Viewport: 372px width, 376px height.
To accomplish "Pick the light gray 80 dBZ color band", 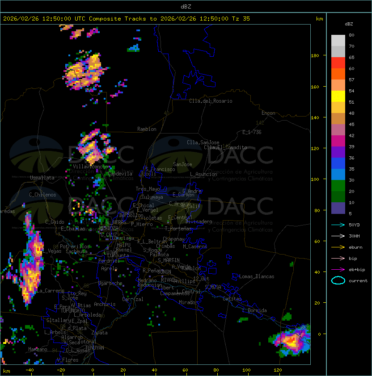I will coord(338,40).
